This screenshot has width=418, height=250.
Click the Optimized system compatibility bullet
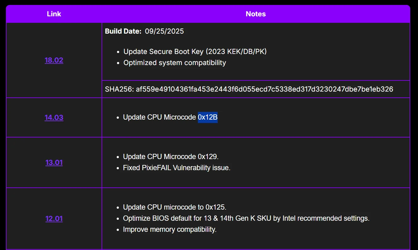(x=175, y=63)
